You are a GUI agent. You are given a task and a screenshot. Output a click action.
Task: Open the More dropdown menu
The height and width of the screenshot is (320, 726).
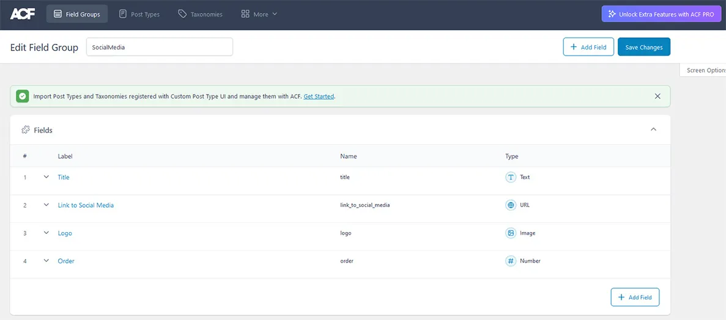pyautogui.click(x=259, y=14)
